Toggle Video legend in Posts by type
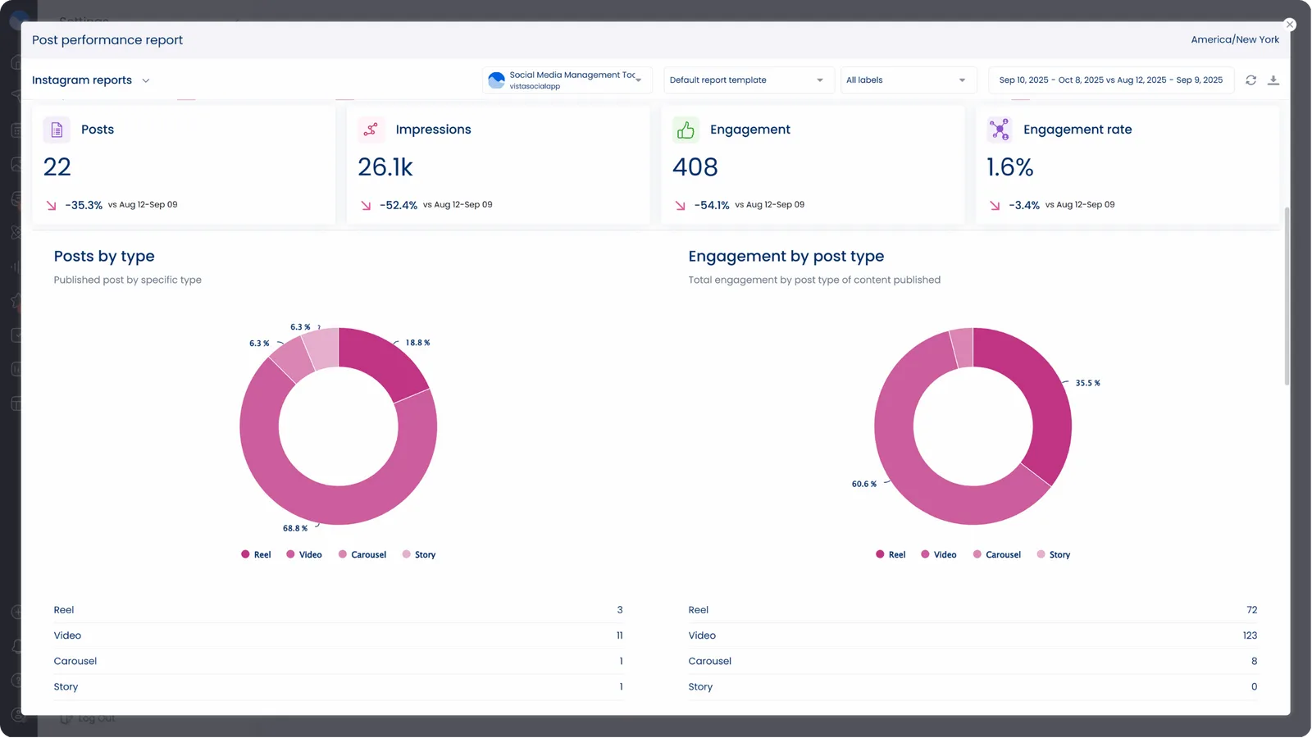The image size is (1312, 738). (303, 555)
